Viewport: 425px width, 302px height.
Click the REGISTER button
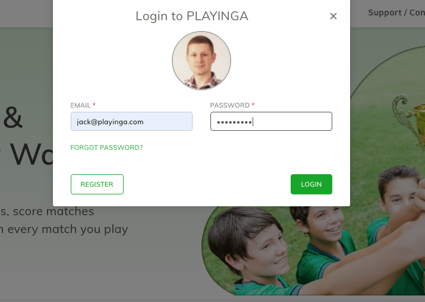click(97, 184)
